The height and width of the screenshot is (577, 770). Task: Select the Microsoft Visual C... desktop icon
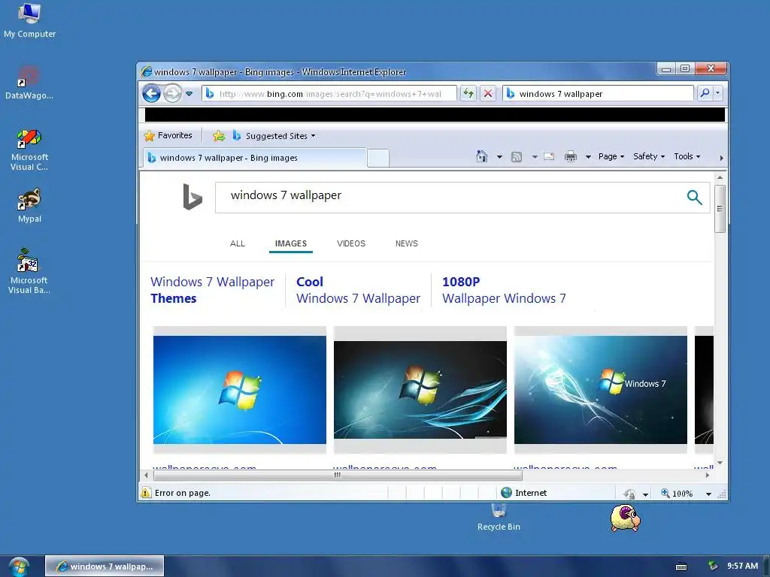click(x=29, y=150)
